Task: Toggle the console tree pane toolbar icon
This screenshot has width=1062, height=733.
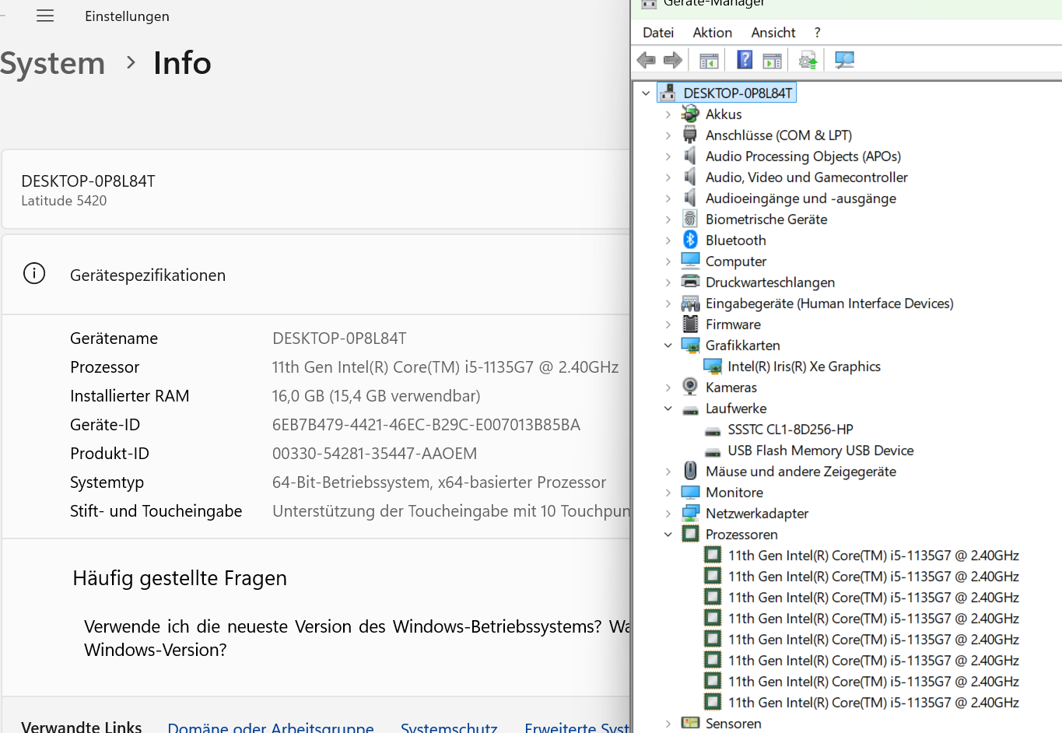Action: coord(709,60)
